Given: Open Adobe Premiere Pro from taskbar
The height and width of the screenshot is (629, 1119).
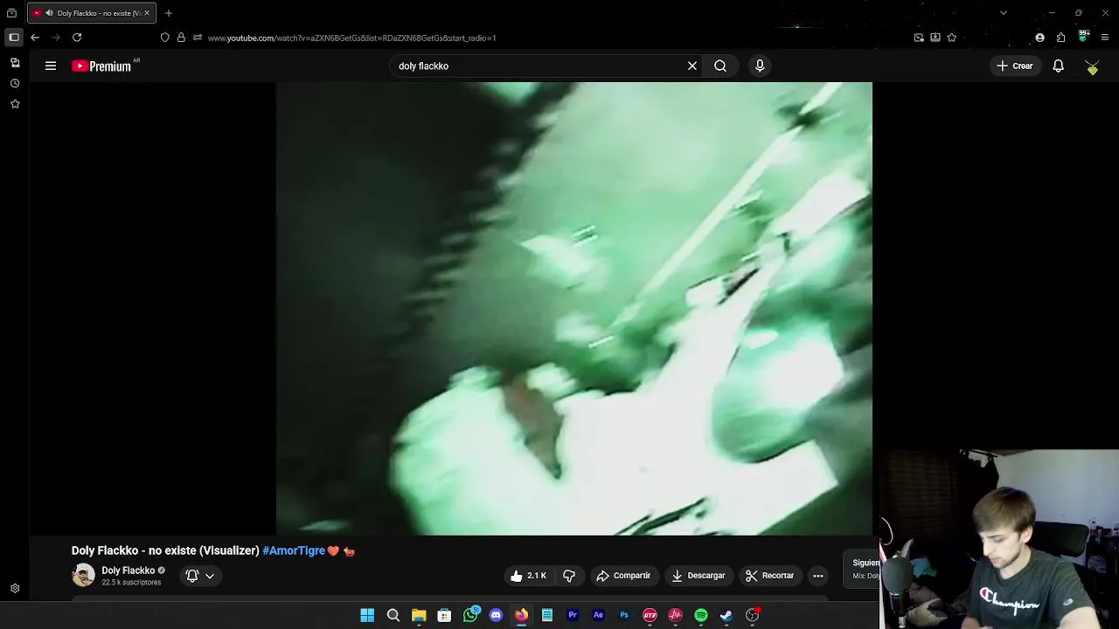Looking at the screenshot, I should (x=573, y=615).
